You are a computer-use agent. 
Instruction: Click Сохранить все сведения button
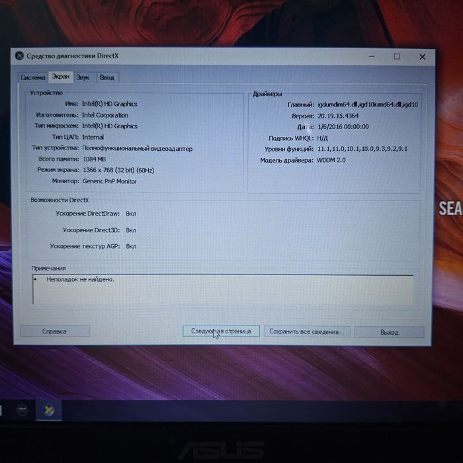click(x=307, y=331)
